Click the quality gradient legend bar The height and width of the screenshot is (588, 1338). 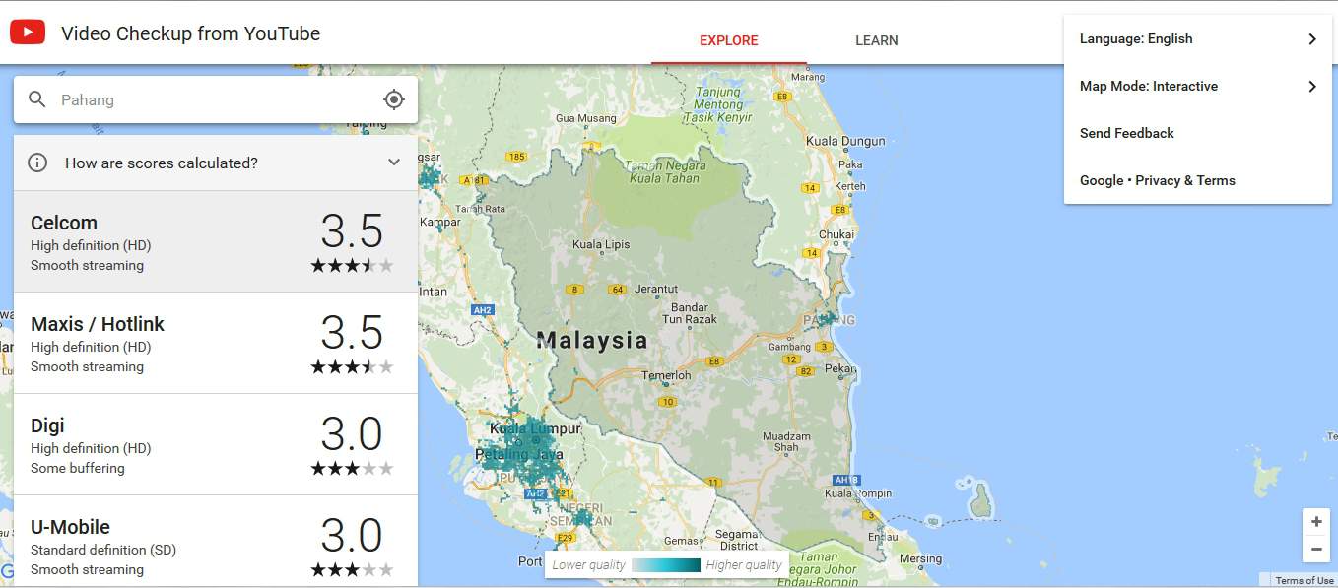click(666, 565)
